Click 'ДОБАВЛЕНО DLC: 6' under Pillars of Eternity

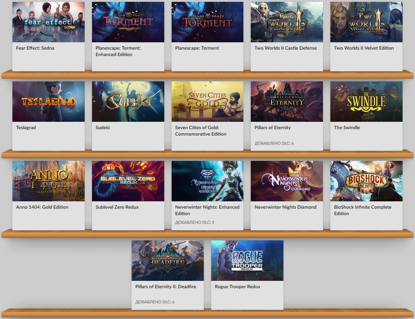[274, 143]
